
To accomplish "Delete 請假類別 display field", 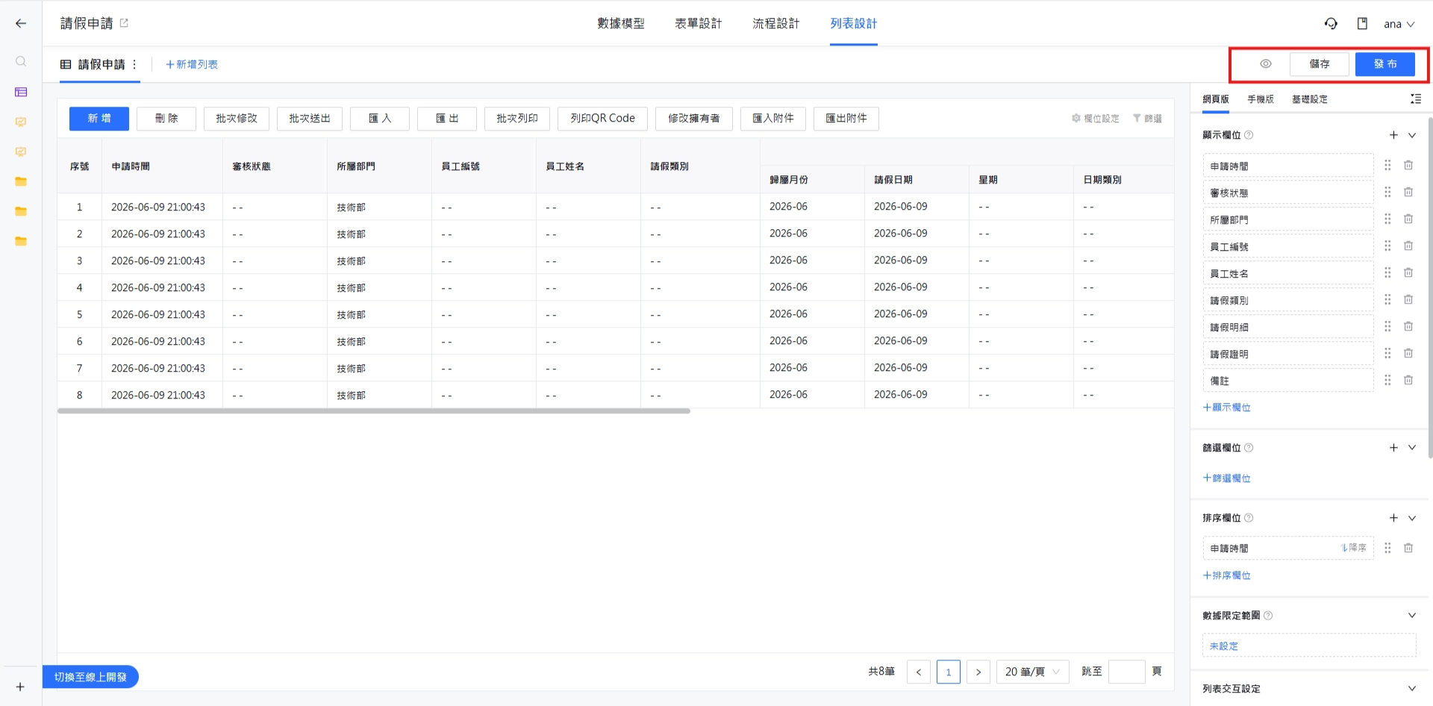I will (x=1408, y=300).
